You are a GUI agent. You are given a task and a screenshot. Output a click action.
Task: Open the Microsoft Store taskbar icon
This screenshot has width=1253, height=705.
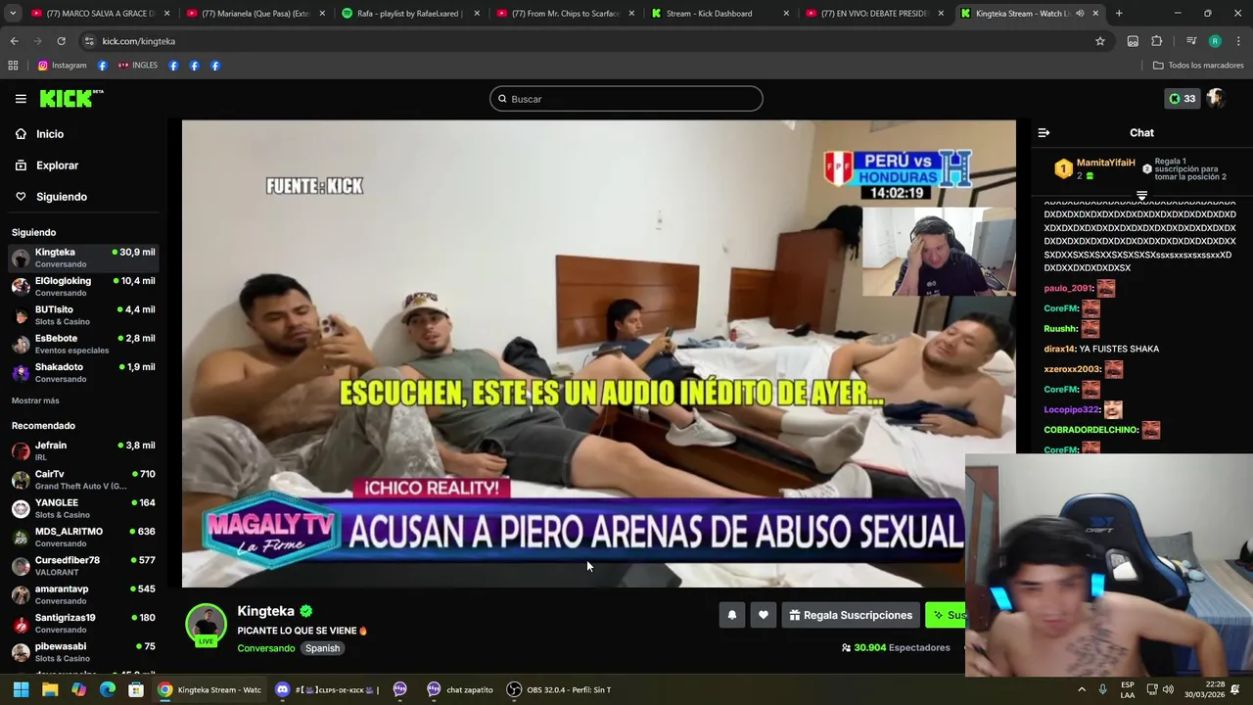[x=136, y=689]
